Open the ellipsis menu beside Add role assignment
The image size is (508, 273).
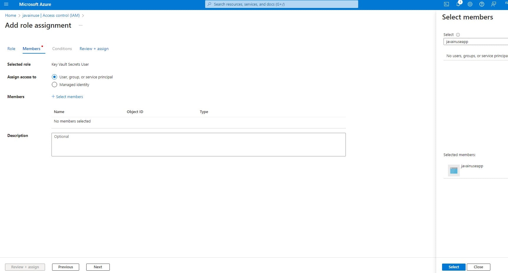[80, 26]
